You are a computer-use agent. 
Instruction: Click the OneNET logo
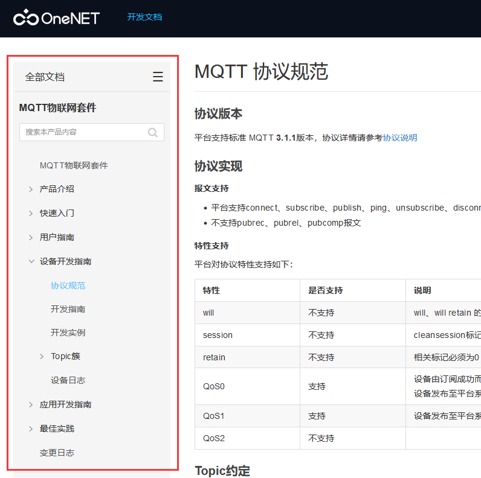coord(56,18)
